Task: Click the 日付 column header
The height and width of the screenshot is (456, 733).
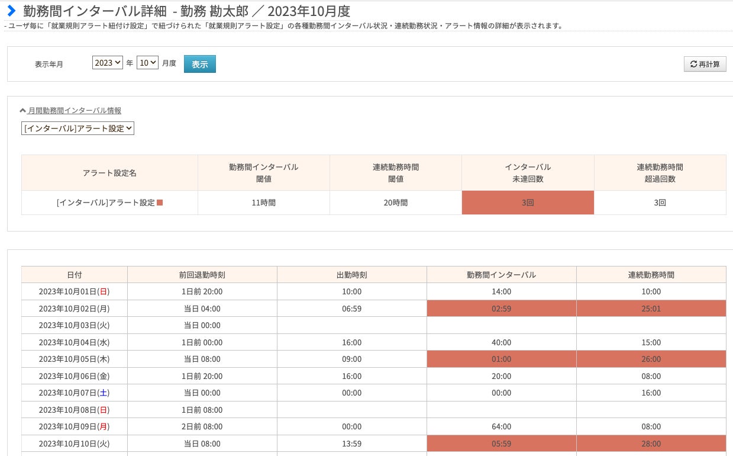Action: 75,275
